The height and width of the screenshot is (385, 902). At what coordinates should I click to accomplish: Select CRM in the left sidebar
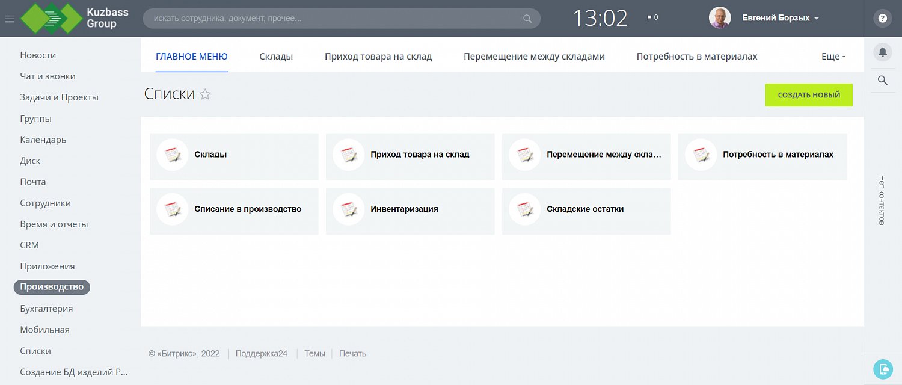pos(29,245)
